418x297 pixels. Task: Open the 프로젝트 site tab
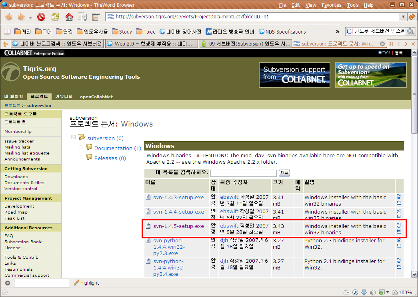(x=39, y=97)
